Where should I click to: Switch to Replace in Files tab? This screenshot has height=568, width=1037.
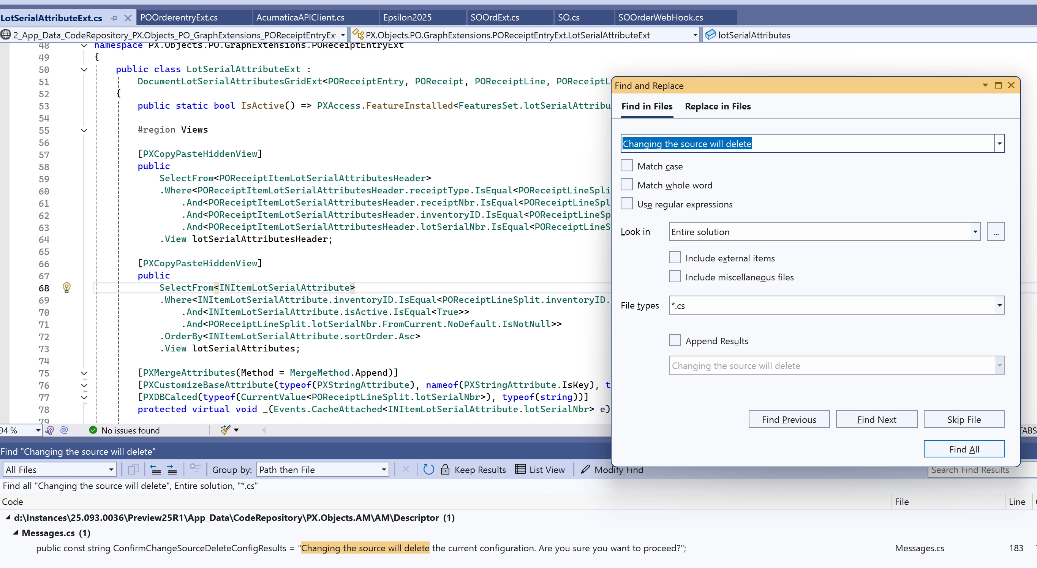(x=718, y=106)
